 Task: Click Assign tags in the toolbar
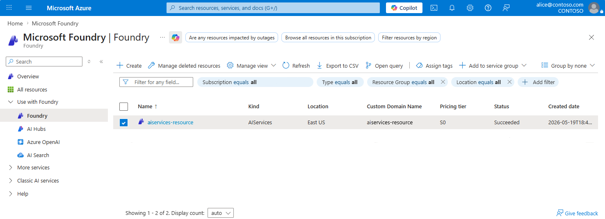tap(434, 66)
